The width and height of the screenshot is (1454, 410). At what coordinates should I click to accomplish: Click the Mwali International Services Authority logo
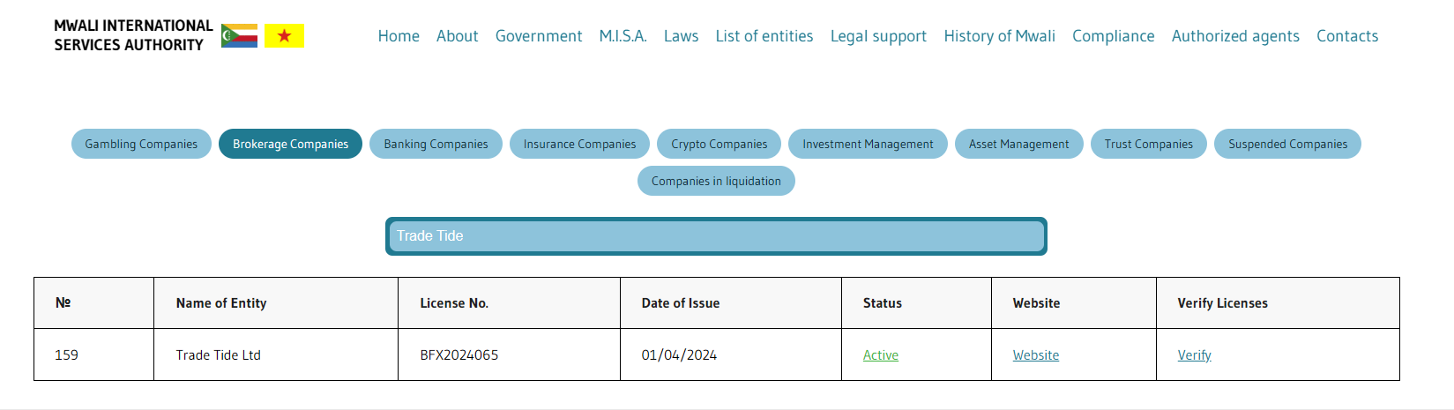pyautogui.click(x=133, y=36)
